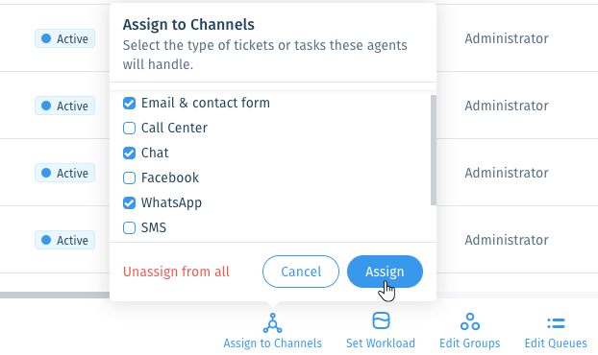The width and height of the screenshot is (598, 355).
Task: Cancel the channel assignment dialog
Action: tap(301, 272)
